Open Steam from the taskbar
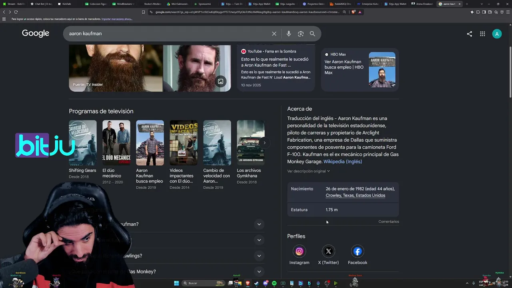The image size is (512, 288). point(256,283)
